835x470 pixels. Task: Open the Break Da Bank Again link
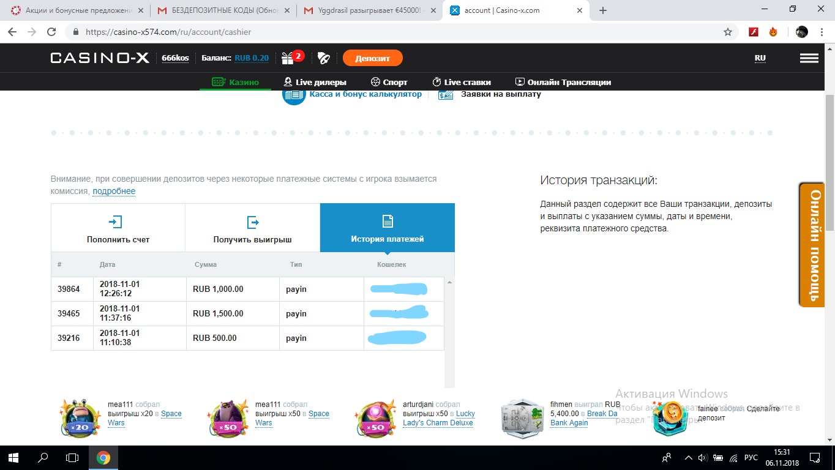coord(584,418)
